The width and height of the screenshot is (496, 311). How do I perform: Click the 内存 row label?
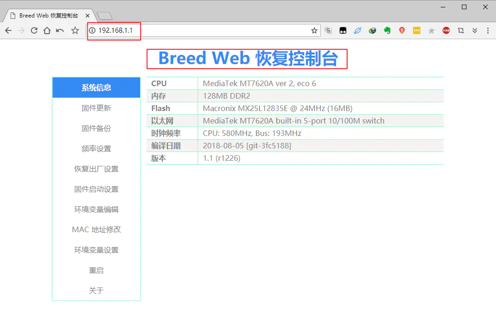point(159,96)
